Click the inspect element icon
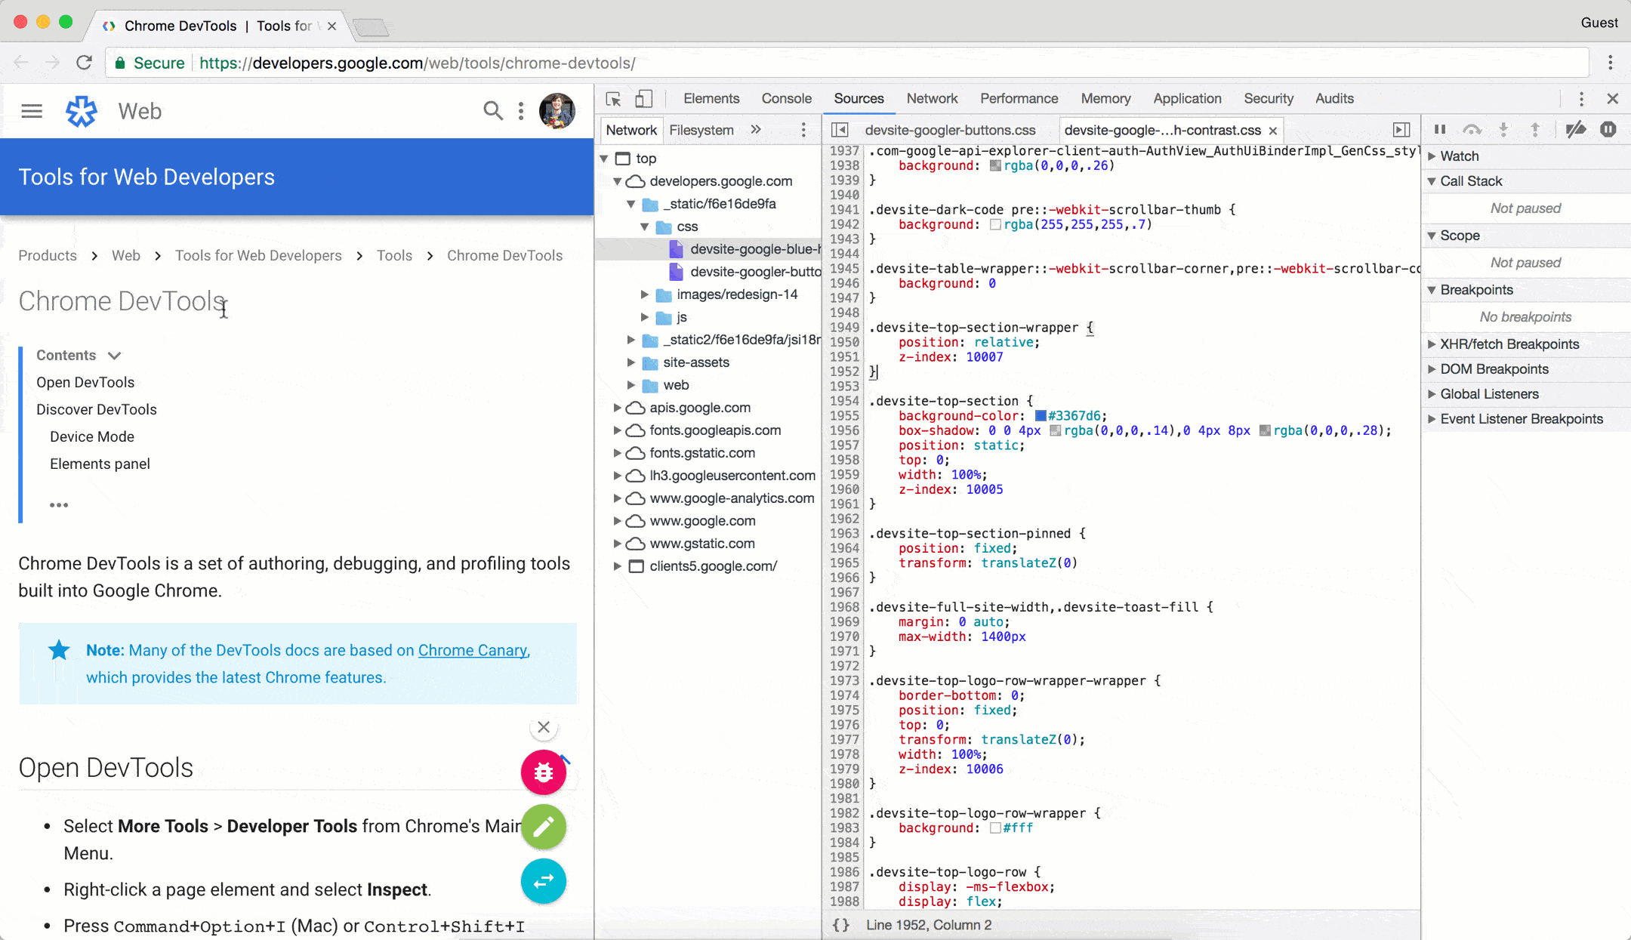Image resolution: width=1631 pixels, height=940 pixels. [x=614, y=99]
